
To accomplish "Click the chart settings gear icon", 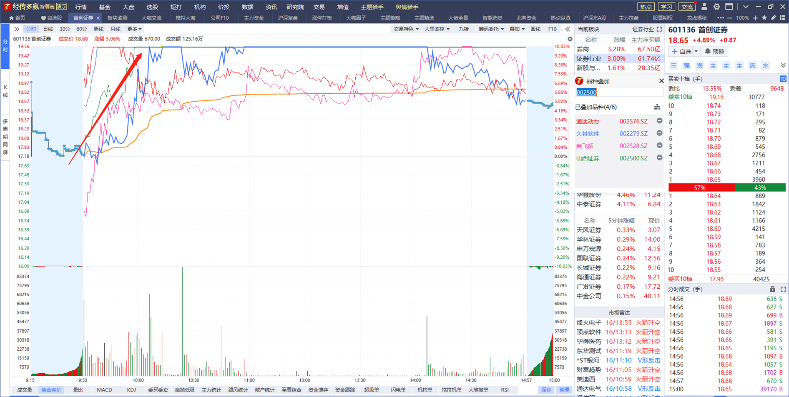I will click(x=570, y=39).
